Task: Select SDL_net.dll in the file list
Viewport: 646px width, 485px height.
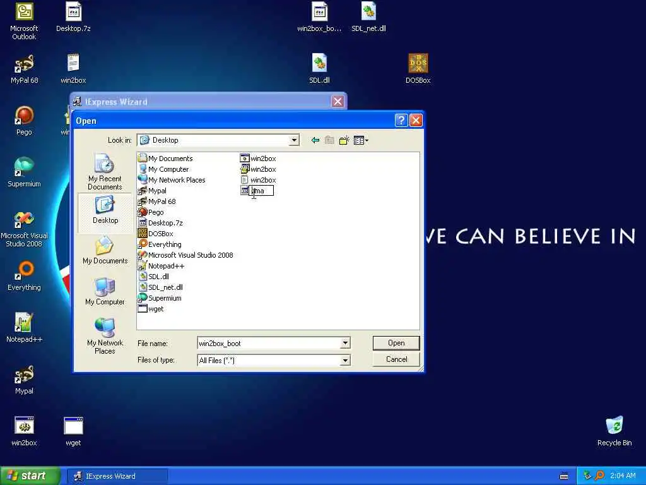Action: pos(160,287)
